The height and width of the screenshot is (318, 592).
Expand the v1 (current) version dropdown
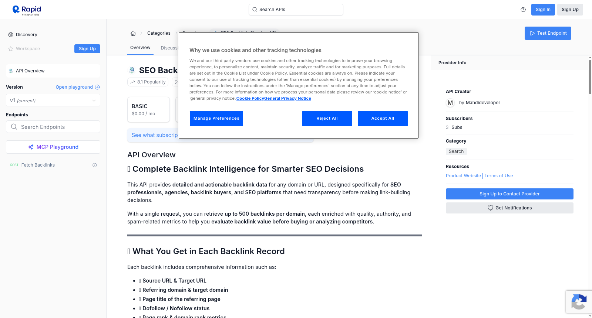click(53, 100)
